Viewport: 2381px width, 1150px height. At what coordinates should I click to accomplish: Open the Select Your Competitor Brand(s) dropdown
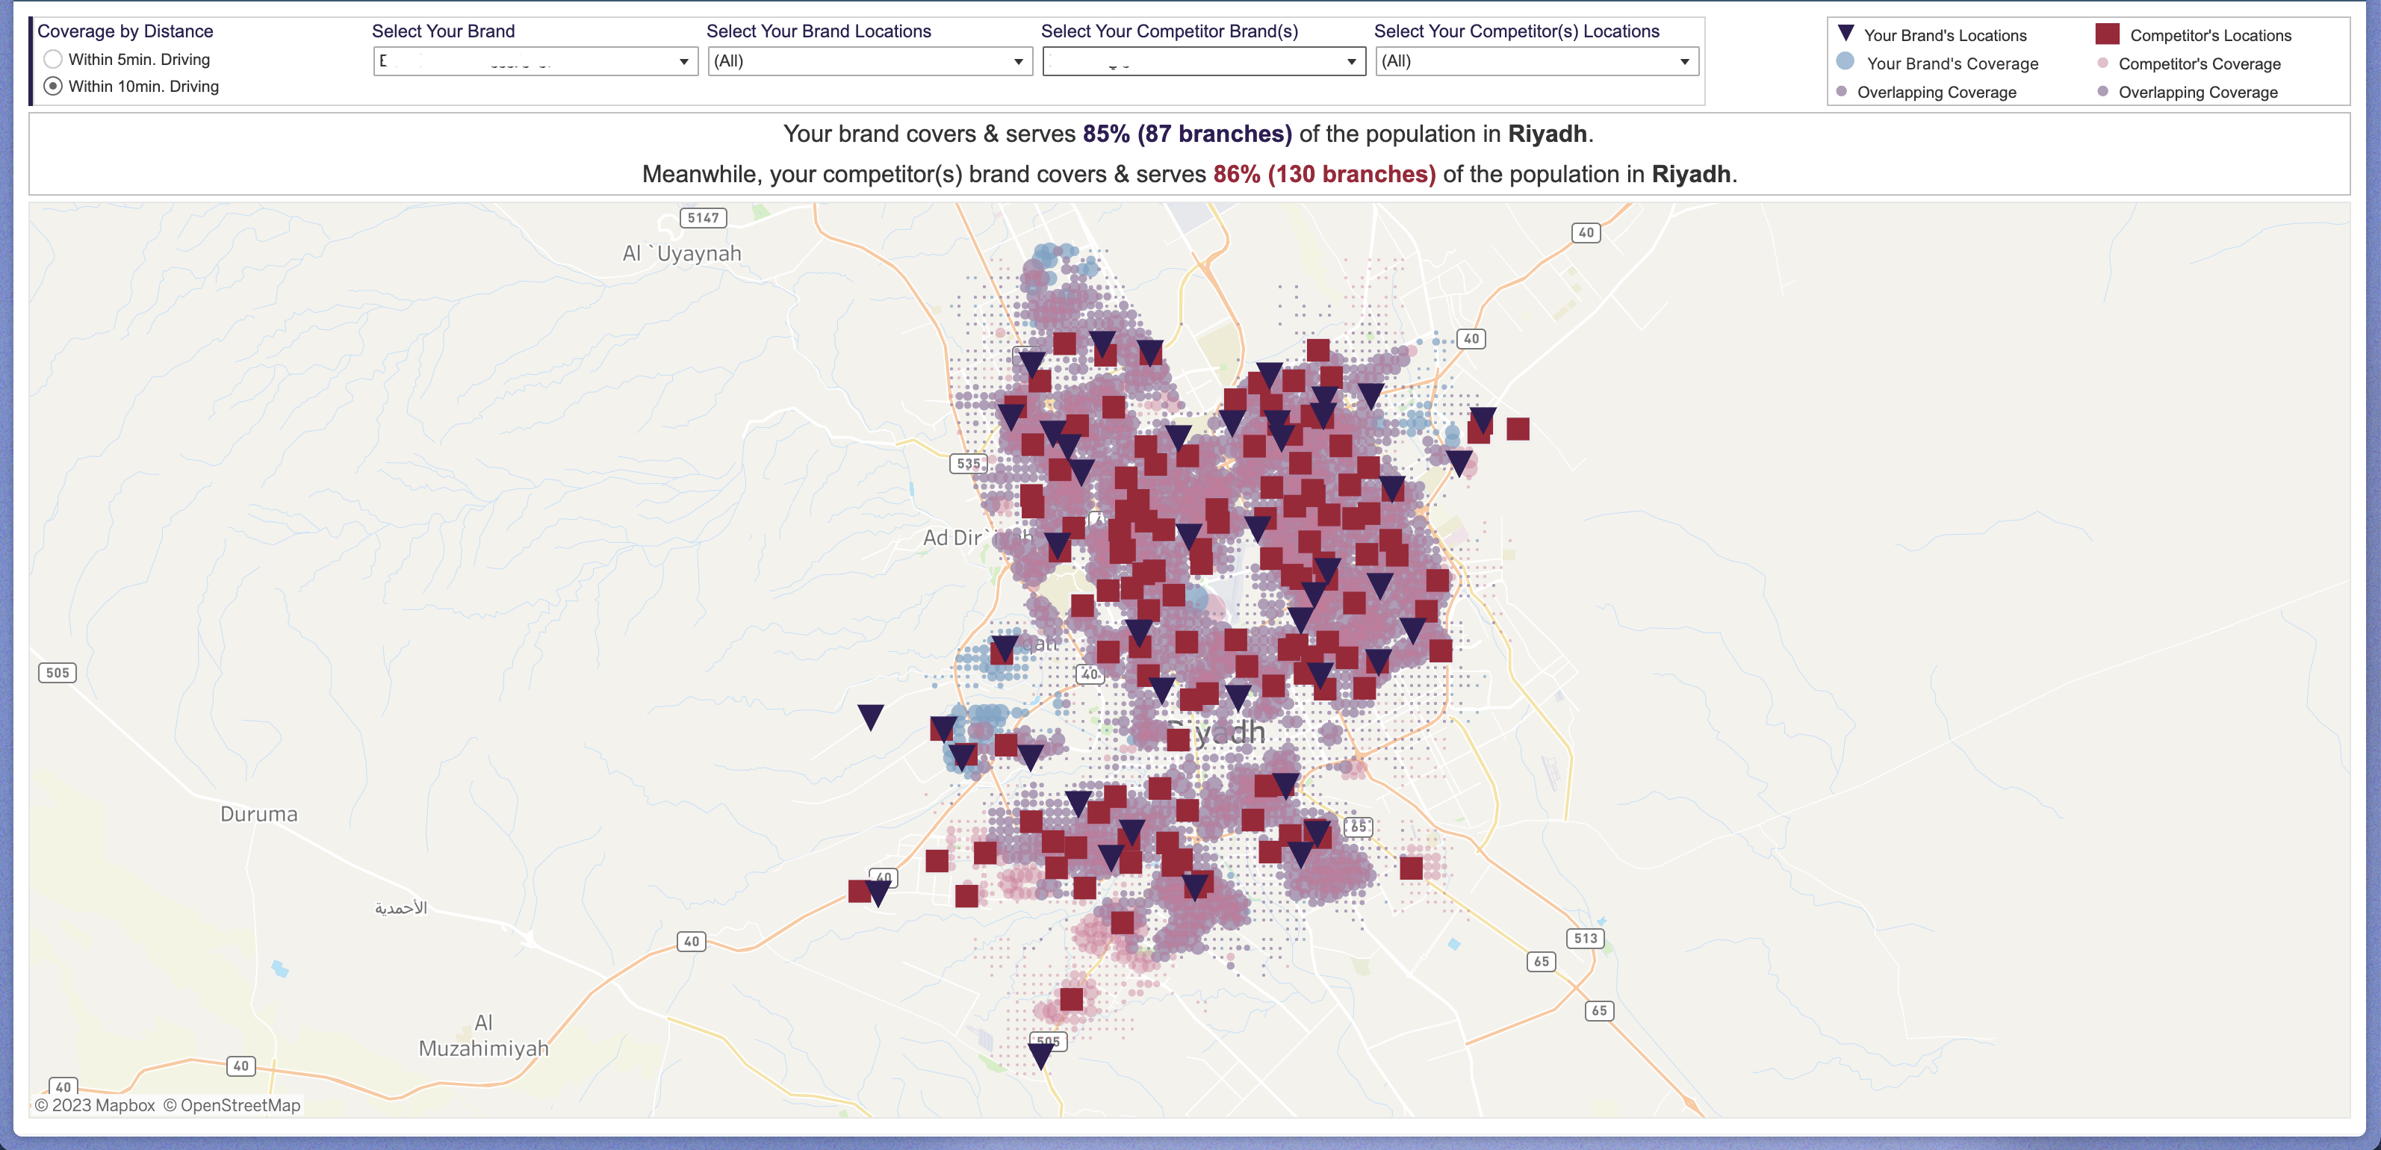(x=1351, y=61)
